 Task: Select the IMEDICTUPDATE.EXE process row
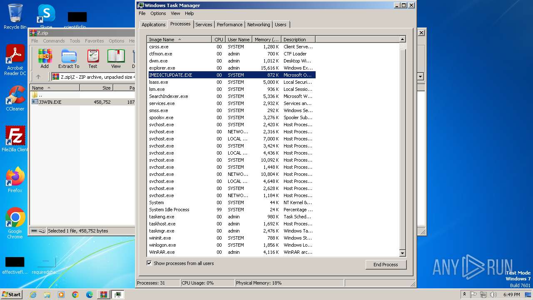pos(232,75)
